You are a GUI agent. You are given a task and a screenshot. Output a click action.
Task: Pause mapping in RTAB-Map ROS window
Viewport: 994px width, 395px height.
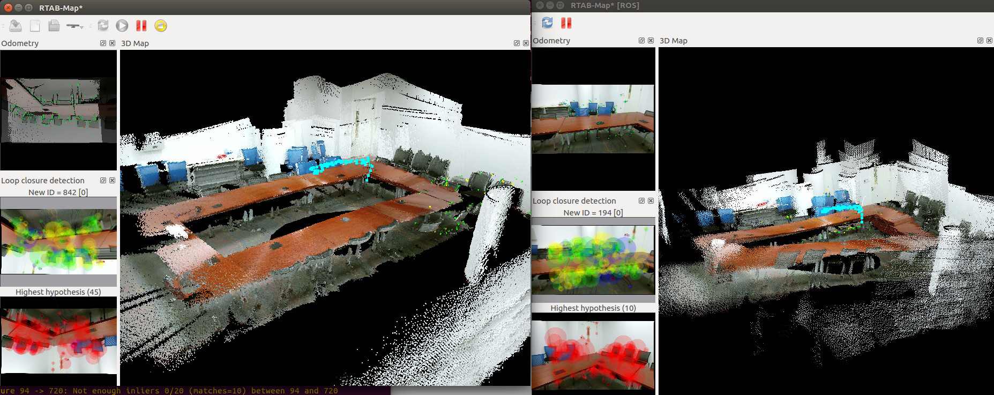click(566, 23)
